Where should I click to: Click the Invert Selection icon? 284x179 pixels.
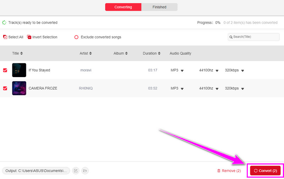pyautogui.click(x=29, y=37)
